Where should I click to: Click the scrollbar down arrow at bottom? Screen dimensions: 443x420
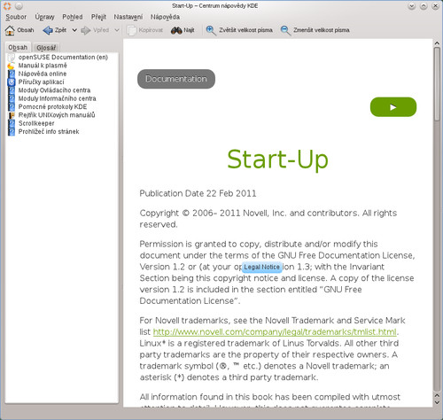click(437, 402)
